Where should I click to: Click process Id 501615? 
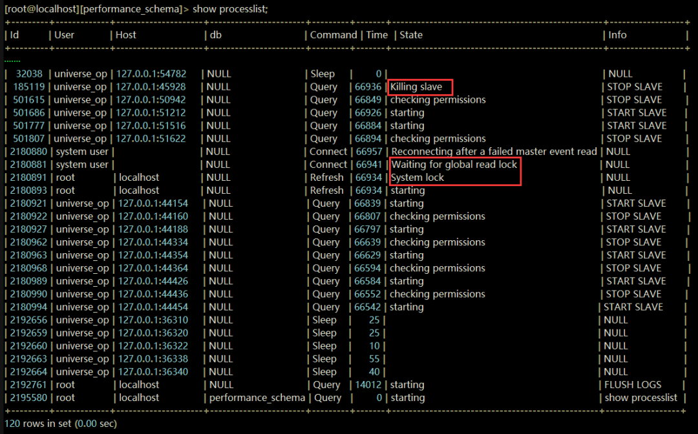pos(29,99)
